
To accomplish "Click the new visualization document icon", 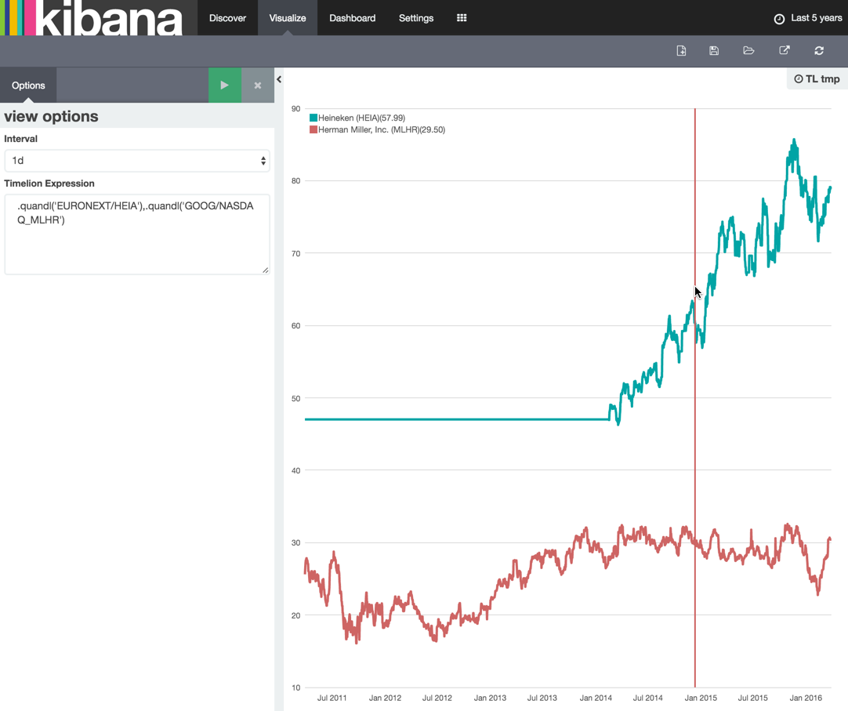I will coord(681,51).
